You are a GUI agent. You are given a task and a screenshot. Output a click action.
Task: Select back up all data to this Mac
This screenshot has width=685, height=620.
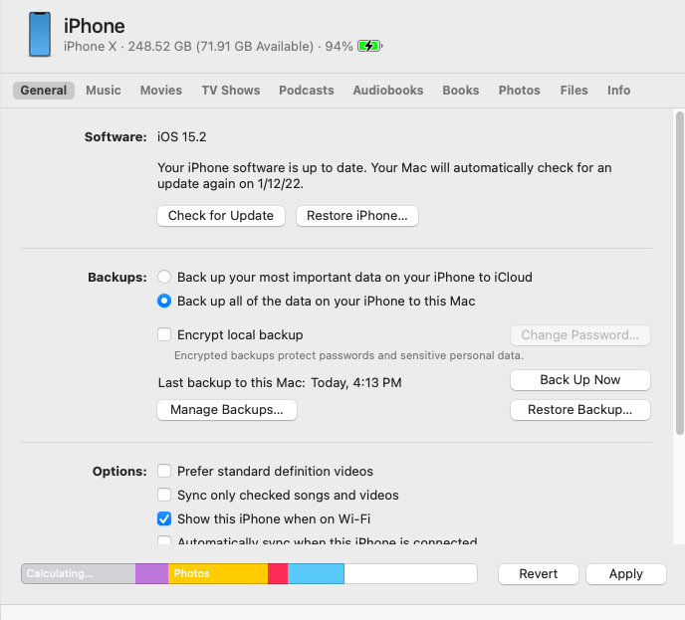[164, 301]
